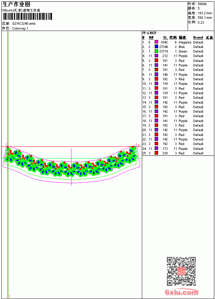Image resolution: width=215 pixels, height=299 pixels.
Task: Select the red swatch in row 25
Action: pyautogui.click(x=156, y=153)
